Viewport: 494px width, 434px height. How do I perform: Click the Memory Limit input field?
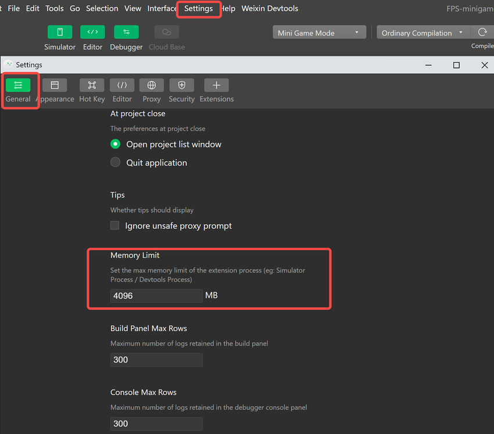(156, 296)
